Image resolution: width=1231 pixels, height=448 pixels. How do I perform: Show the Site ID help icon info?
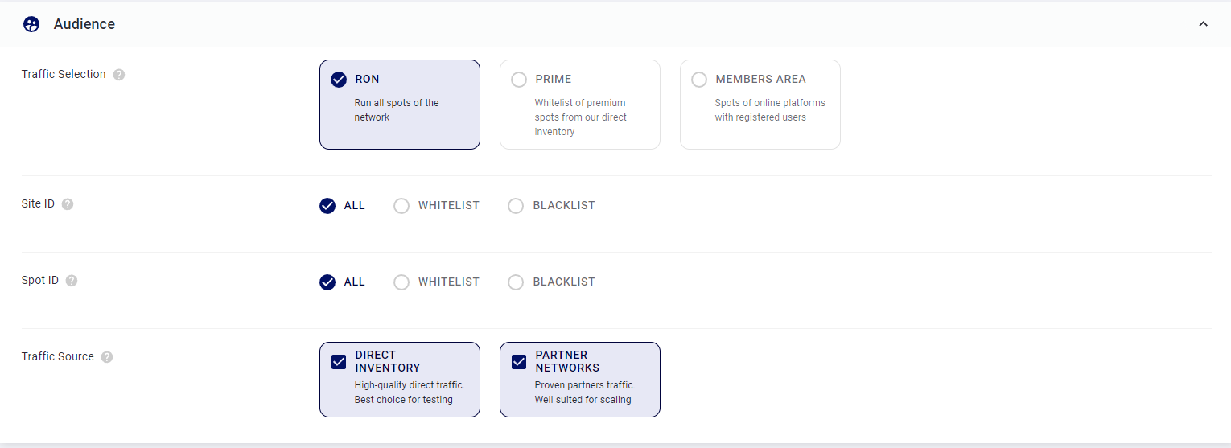pos(68,204)
